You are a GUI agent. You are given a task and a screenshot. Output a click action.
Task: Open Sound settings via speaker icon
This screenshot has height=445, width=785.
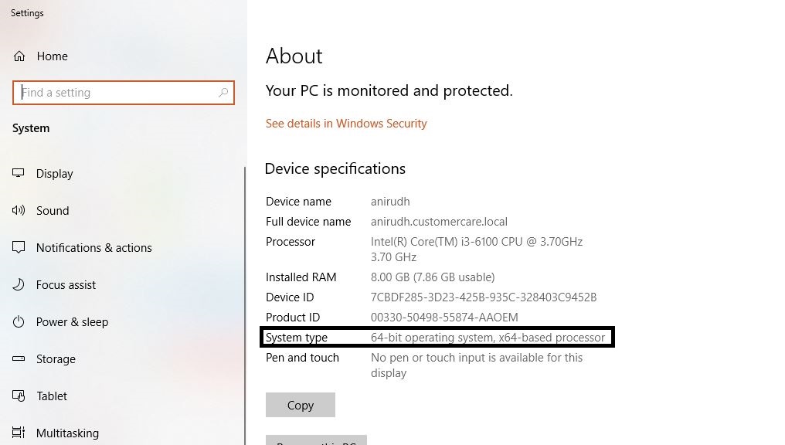pos(19,210)
